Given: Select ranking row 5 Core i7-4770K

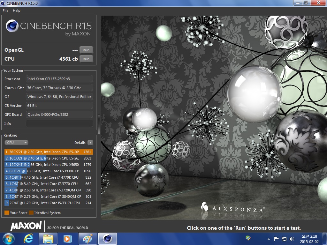Looking at the screenshot, I should [x=49, y=177].
